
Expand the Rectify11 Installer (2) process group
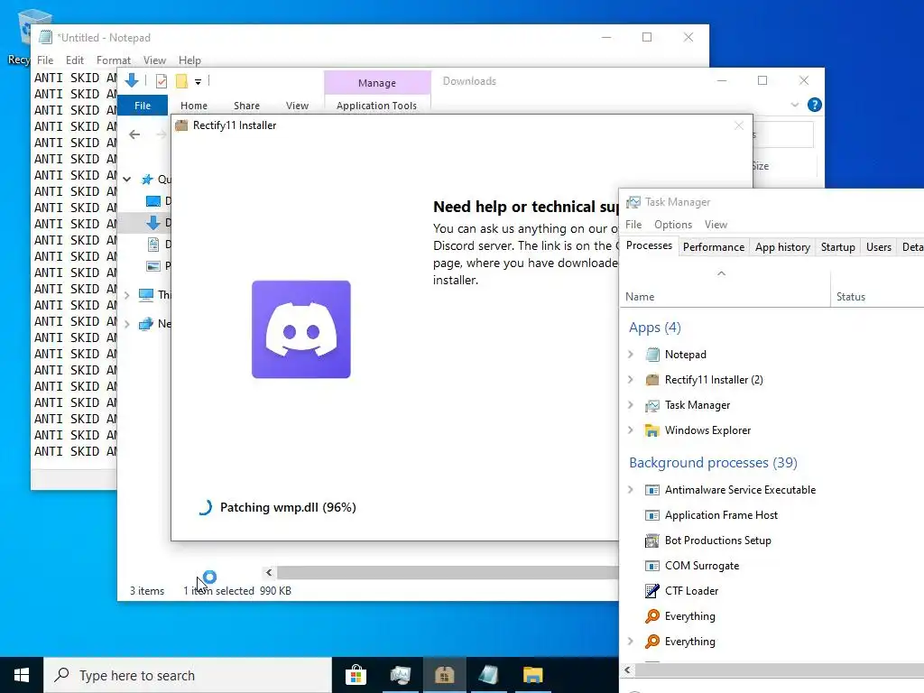(631, 380)
